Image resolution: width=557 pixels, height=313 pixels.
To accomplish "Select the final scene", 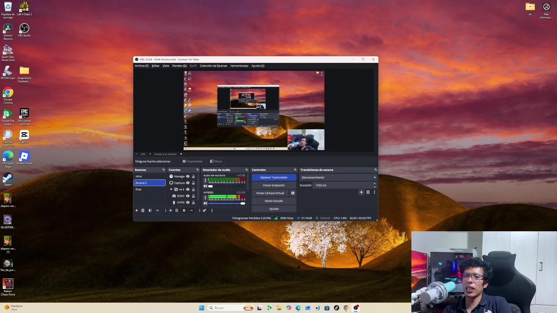I will click(150, 190).
